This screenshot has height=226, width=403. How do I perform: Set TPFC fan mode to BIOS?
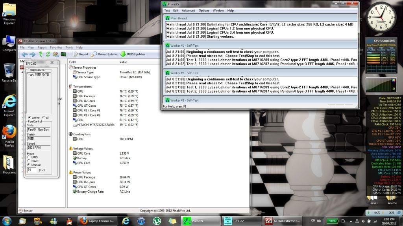pyautogui.click(x=29, y=157)
